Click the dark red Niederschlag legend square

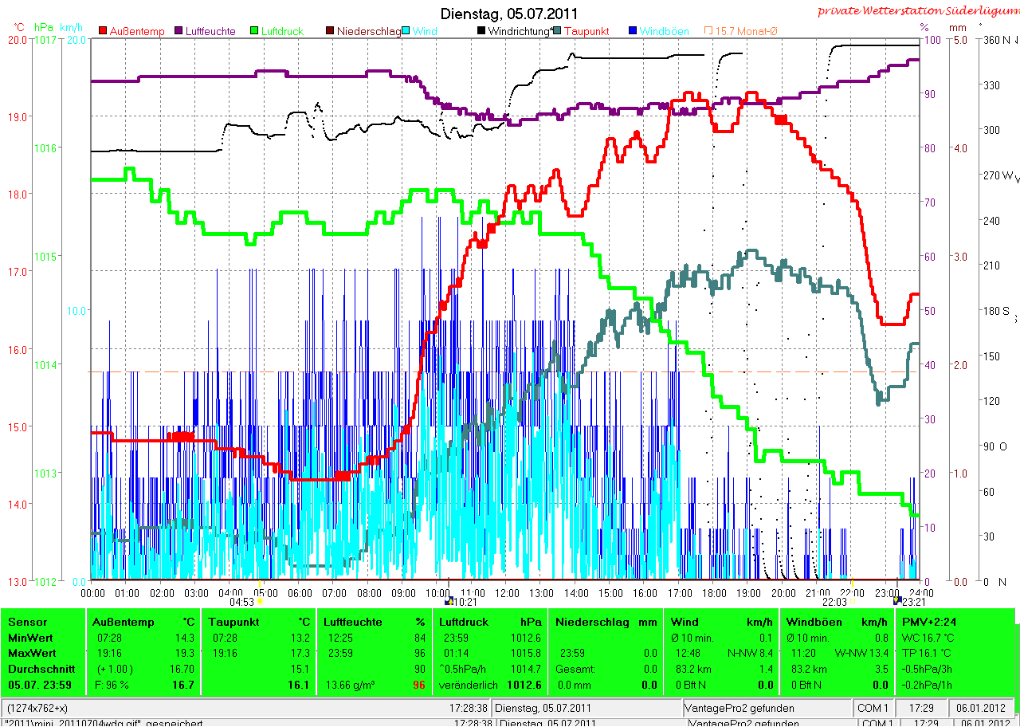(x=331, y=31)
